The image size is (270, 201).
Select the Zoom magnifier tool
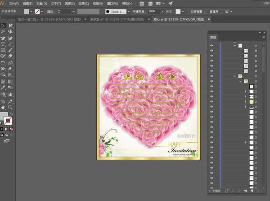[10, 107]
